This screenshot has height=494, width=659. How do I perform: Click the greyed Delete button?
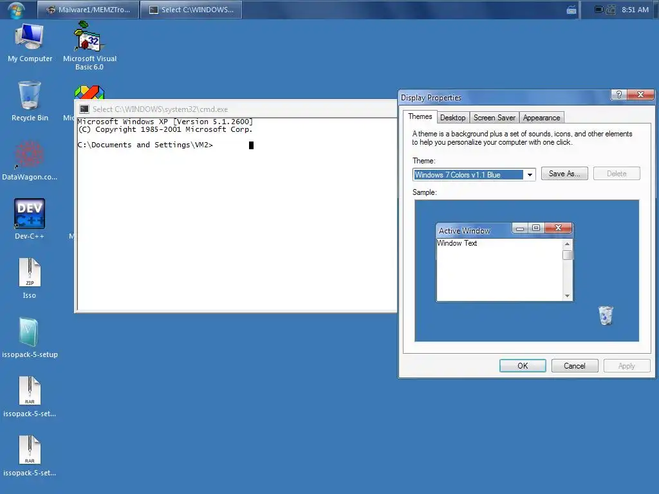(x=617, y=174)
